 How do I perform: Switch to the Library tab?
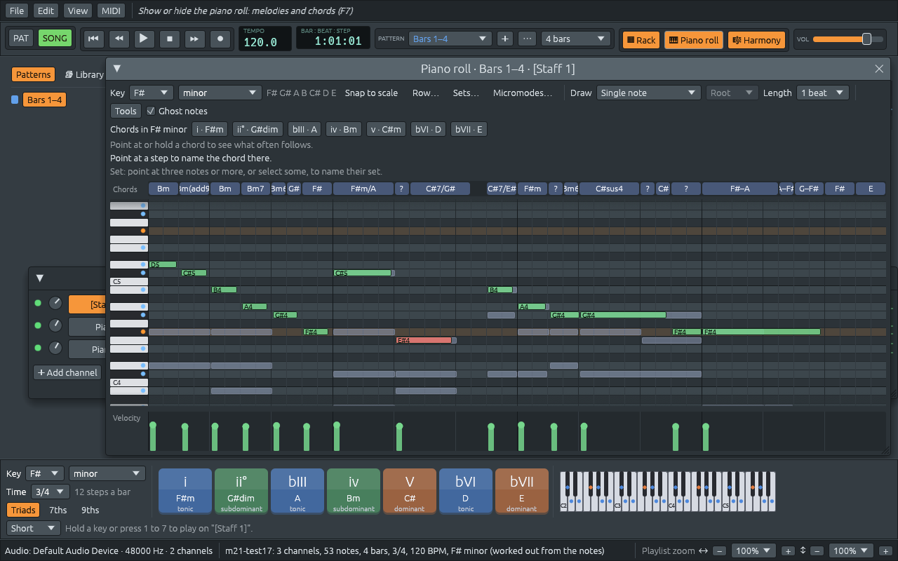click(x=84, y=74)
